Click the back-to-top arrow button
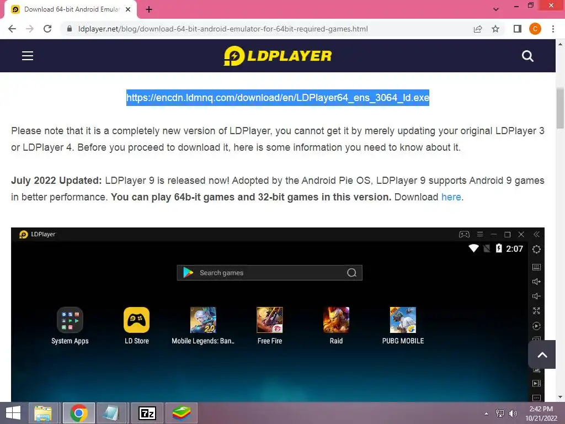 [542, 354]
